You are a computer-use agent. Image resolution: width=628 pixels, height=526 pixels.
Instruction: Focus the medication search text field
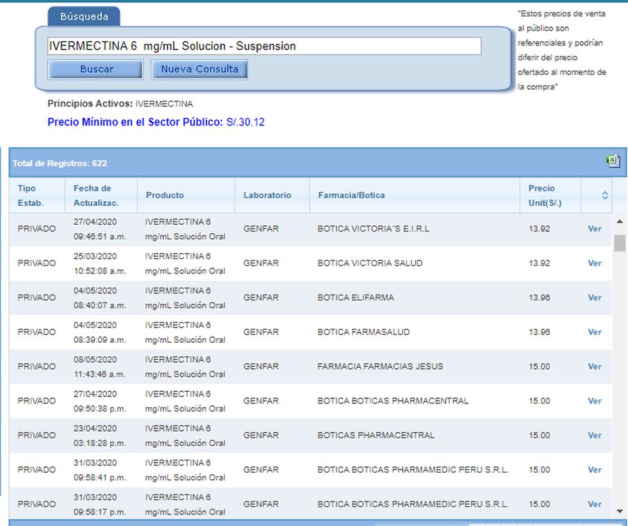264,46
